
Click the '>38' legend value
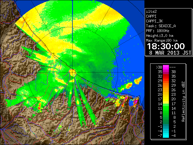(159, 67)
